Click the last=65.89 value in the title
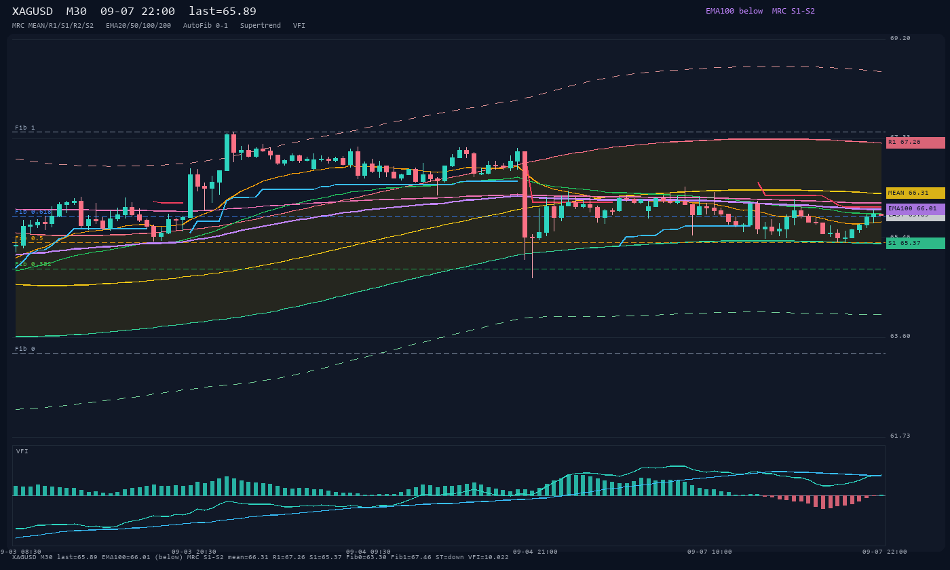The image size is (950, 570). pos(223,11)
